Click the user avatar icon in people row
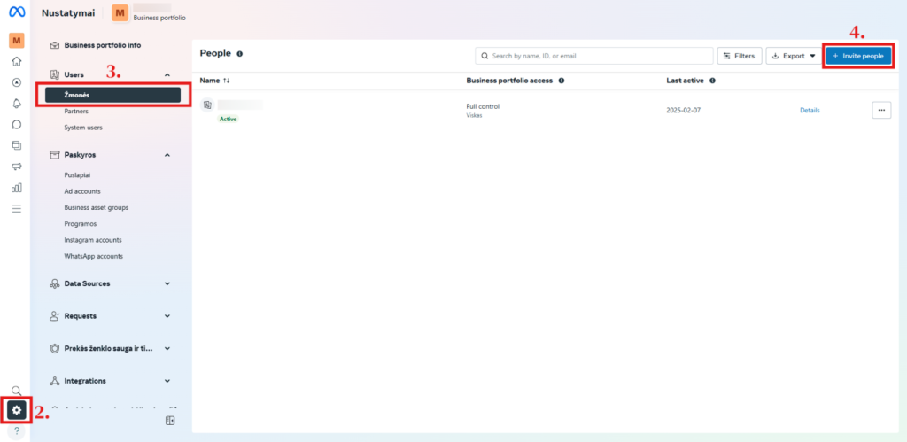This screenshot has height=442, width=907. [x=207, y=105]
